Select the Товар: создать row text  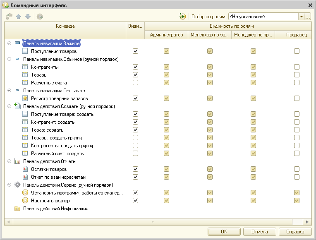pyautogui.click(x=47, y=130)
